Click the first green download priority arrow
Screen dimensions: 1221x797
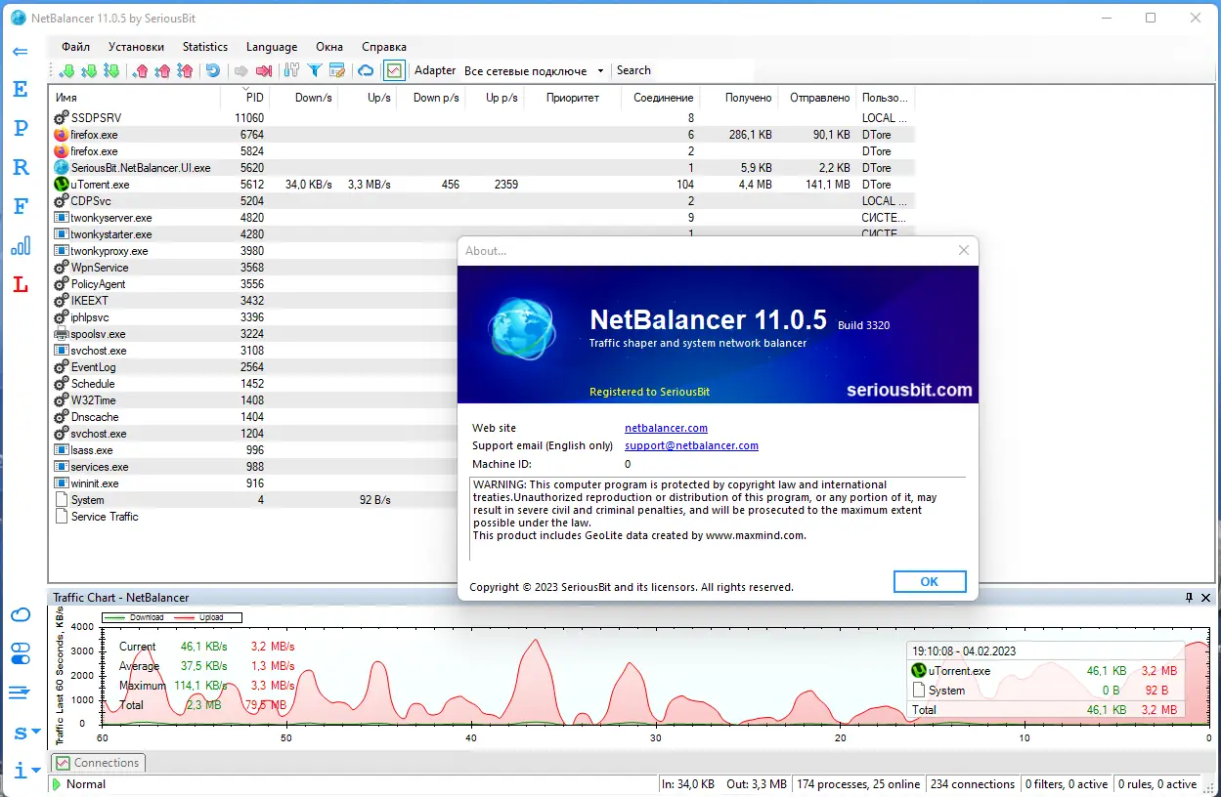(x=67, y=70)
